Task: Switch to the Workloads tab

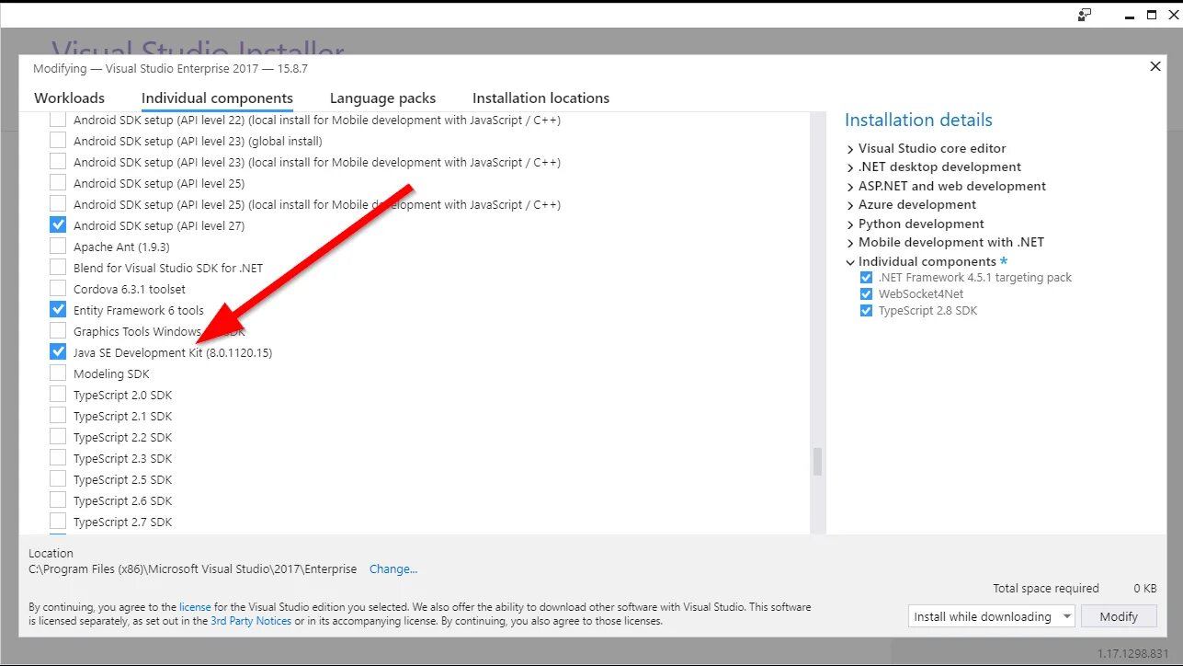Action: 70,98
